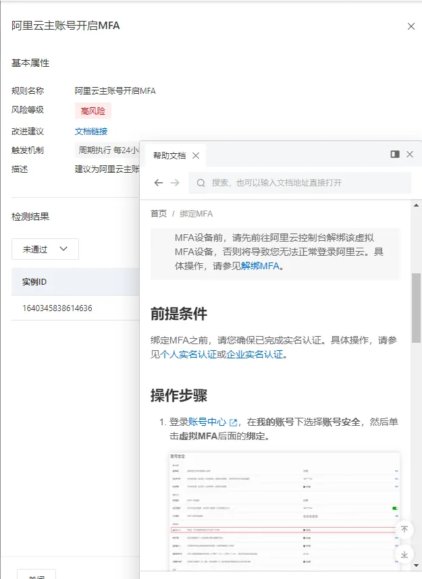The width and height of the screenshot is (422, 579).
Task: Click the help document vertical scrollbar thumb
Action: pos(416,308)
